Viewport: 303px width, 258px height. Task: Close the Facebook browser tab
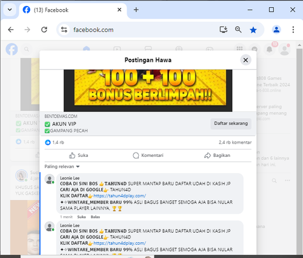click(x=119, y=10)
